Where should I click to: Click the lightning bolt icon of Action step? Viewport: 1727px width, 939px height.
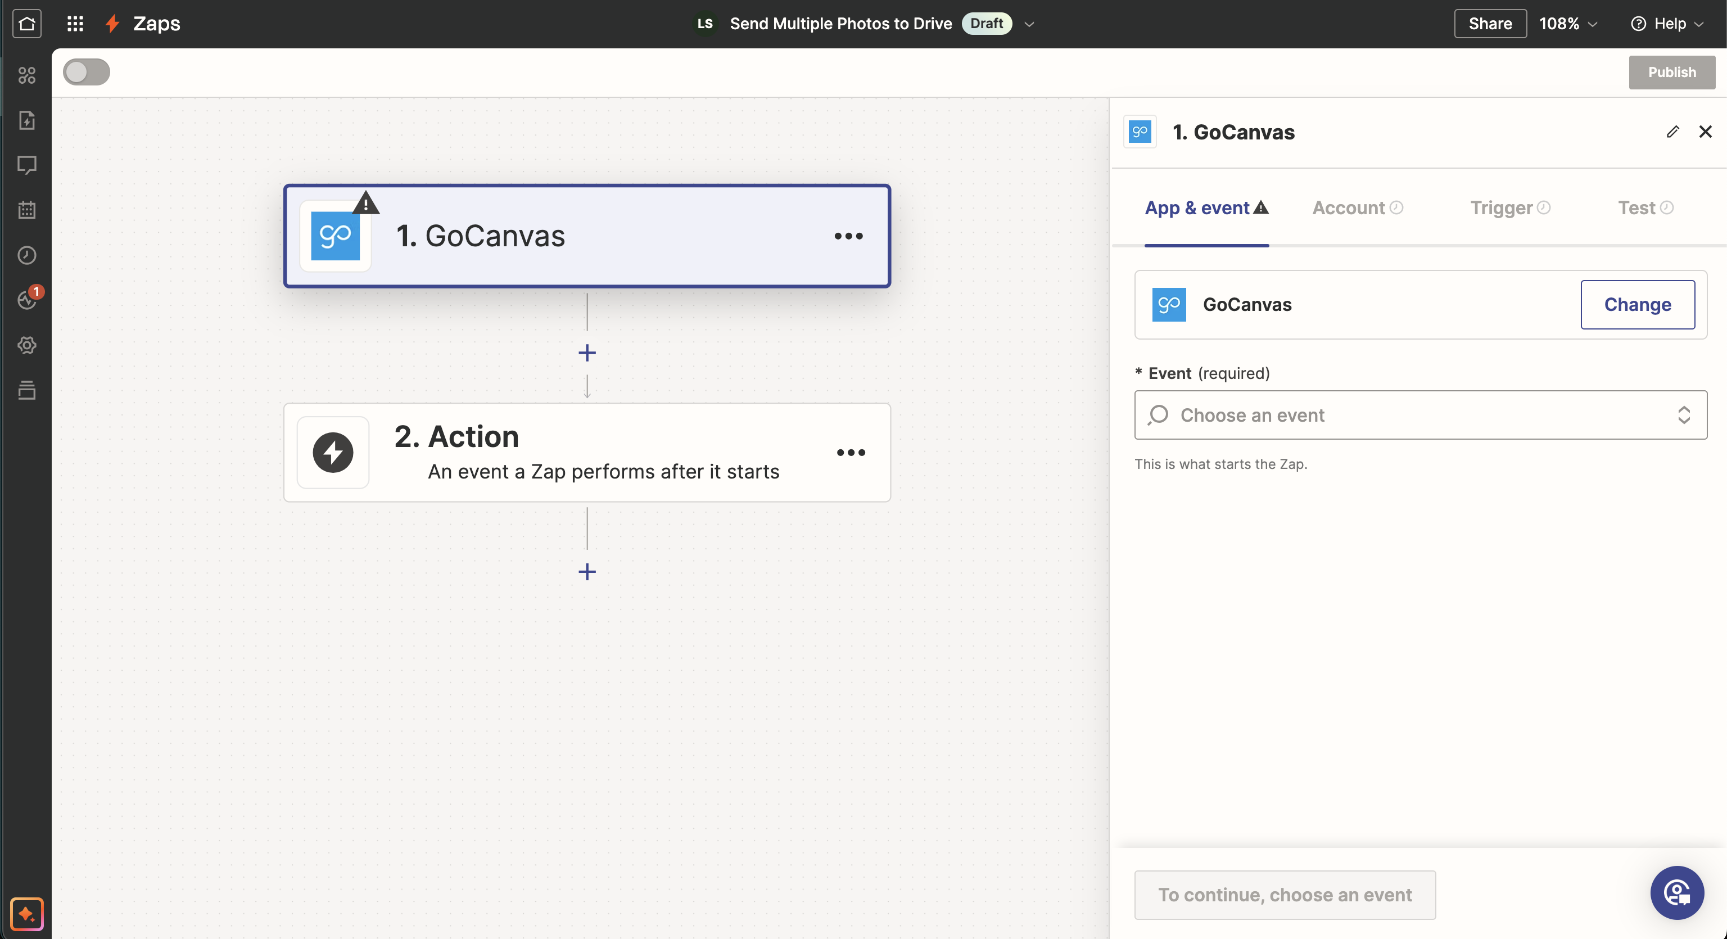click(x=333, y=452)
